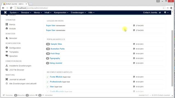Click the hit count badge beside Fruit Shop
175x98 pixels.
pos(48,54)
